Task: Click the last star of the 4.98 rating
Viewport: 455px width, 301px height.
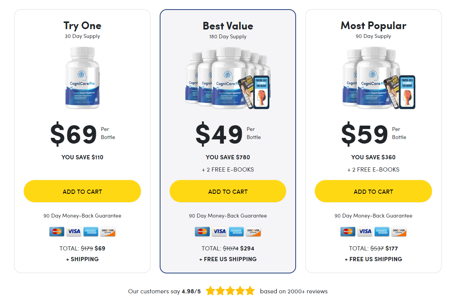Action: 250,291
